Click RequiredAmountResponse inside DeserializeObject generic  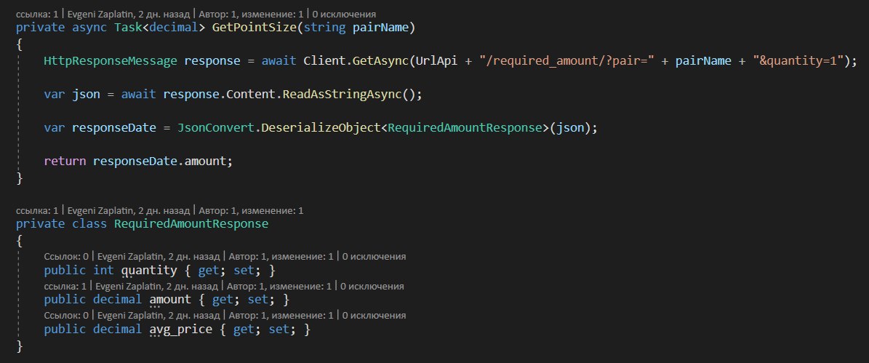tap(465, 127)
